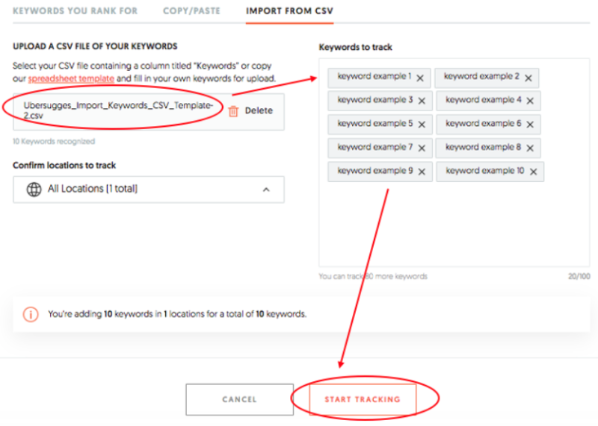Collapse locations list using chevron arrow
Image resolution: width=598 pixels, height=426 pixels.
266,189
